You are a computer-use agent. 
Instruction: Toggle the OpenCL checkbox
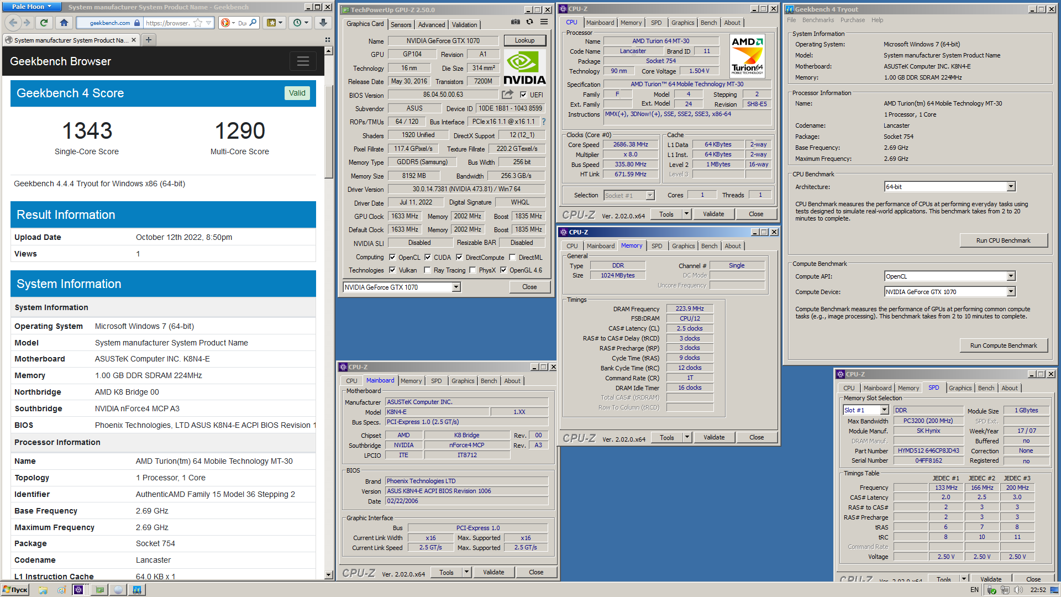392,257
